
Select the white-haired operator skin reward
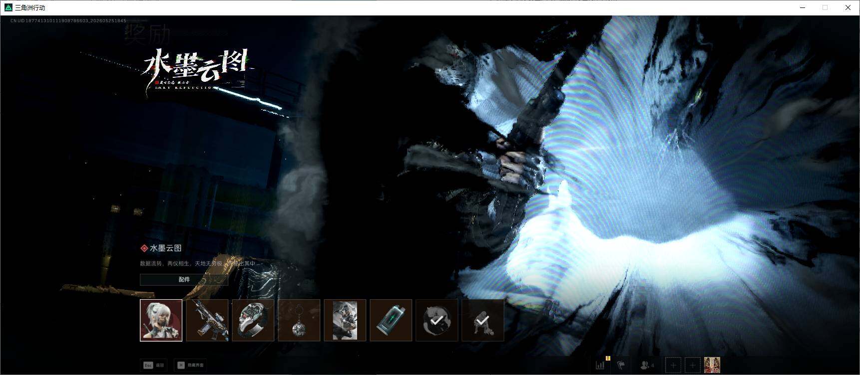point(161,320)
